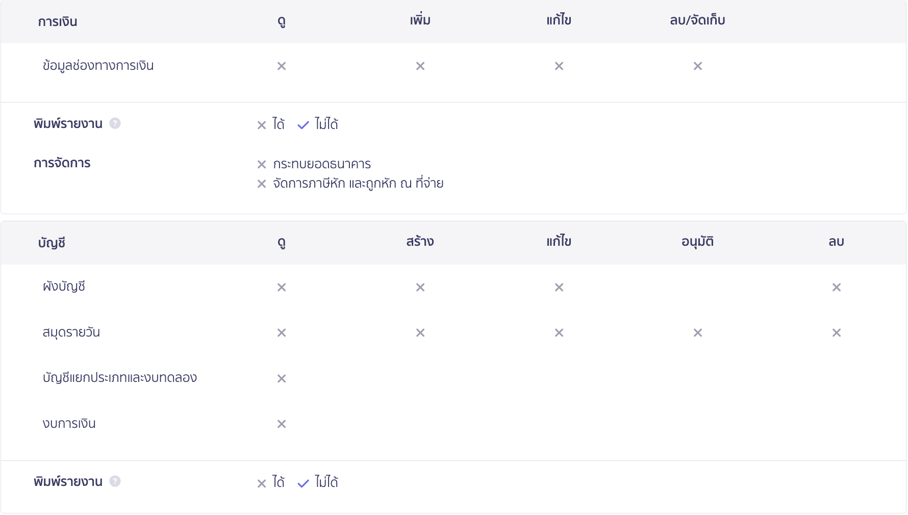
Task: Toggle จัดการภาษีหัก และถูกหัก ณ ที่จ่าย permission
Action: tap(262, 183)
